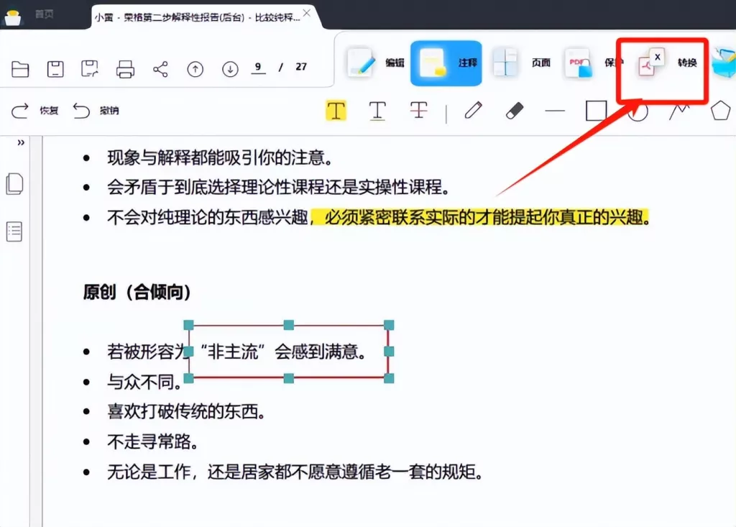
Task: Go to next page using down arrow
Action: pyautogui.click(x=230, y=70)
